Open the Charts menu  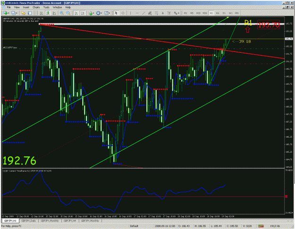click(36, 8)
